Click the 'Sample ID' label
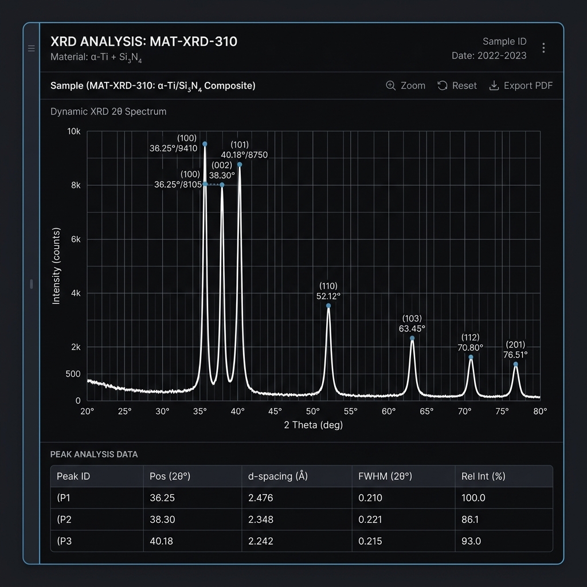The width and height of the screenshot is (587, 587). click(x=504, y=41)
